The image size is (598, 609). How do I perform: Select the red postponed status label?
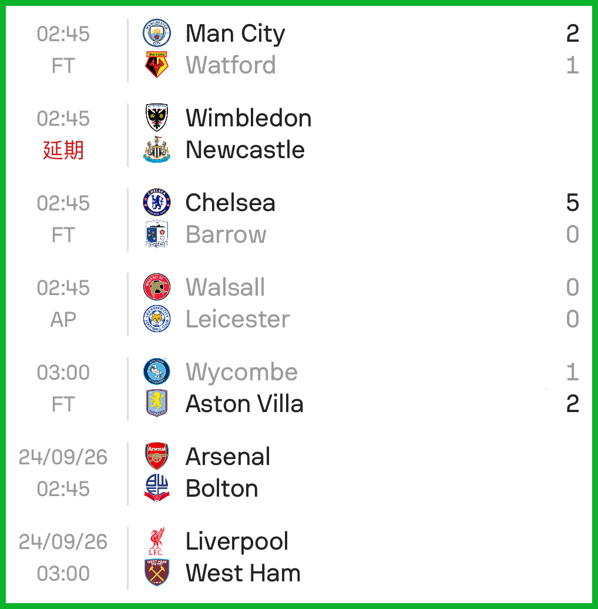point(63,150)
